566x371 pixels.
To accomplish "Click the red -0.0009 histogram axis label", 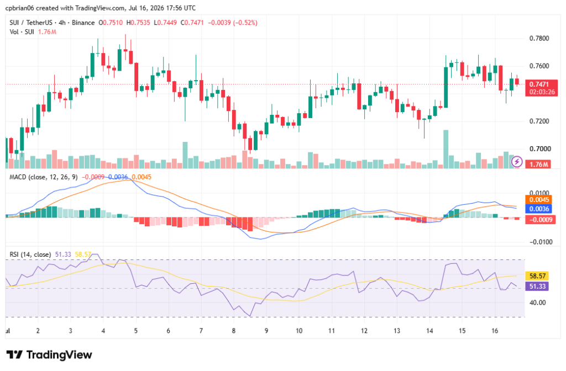I will tap(540, 219).
